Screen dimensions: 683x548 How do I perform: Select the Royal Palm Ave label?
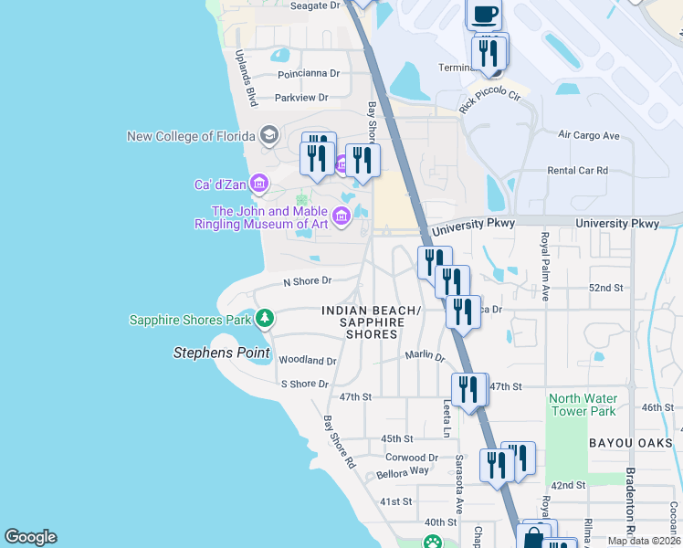coord(545,267)
